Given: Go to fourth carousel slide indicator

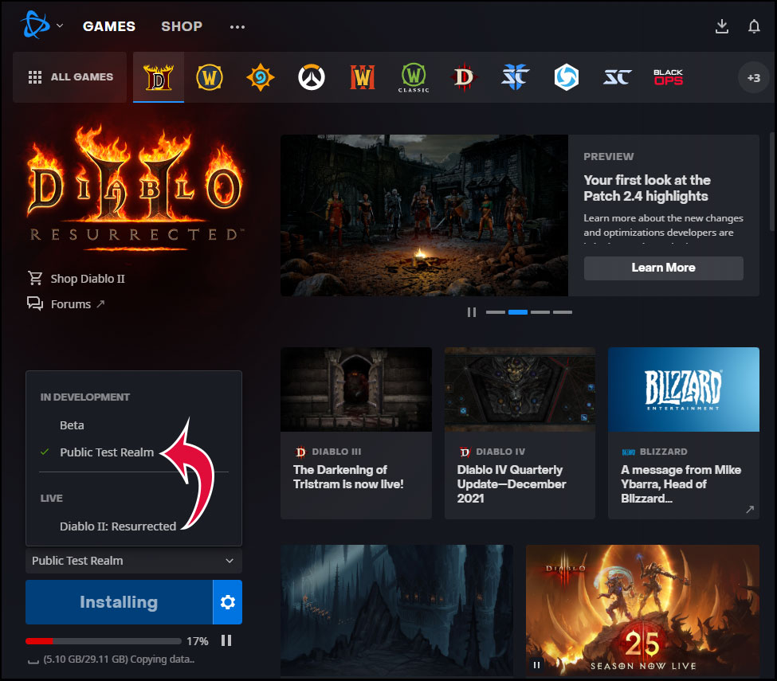Looking at the screenshot, I should pos(563,312).
